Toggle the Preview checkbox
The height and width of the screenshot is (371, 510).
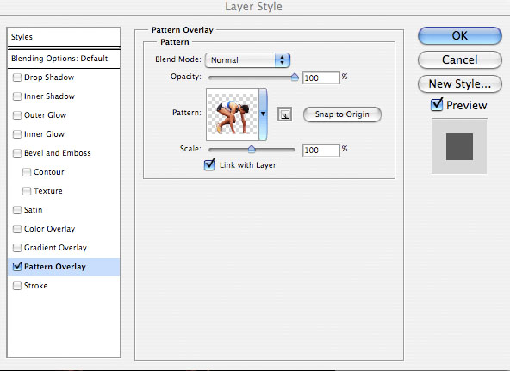pos(437,105)
